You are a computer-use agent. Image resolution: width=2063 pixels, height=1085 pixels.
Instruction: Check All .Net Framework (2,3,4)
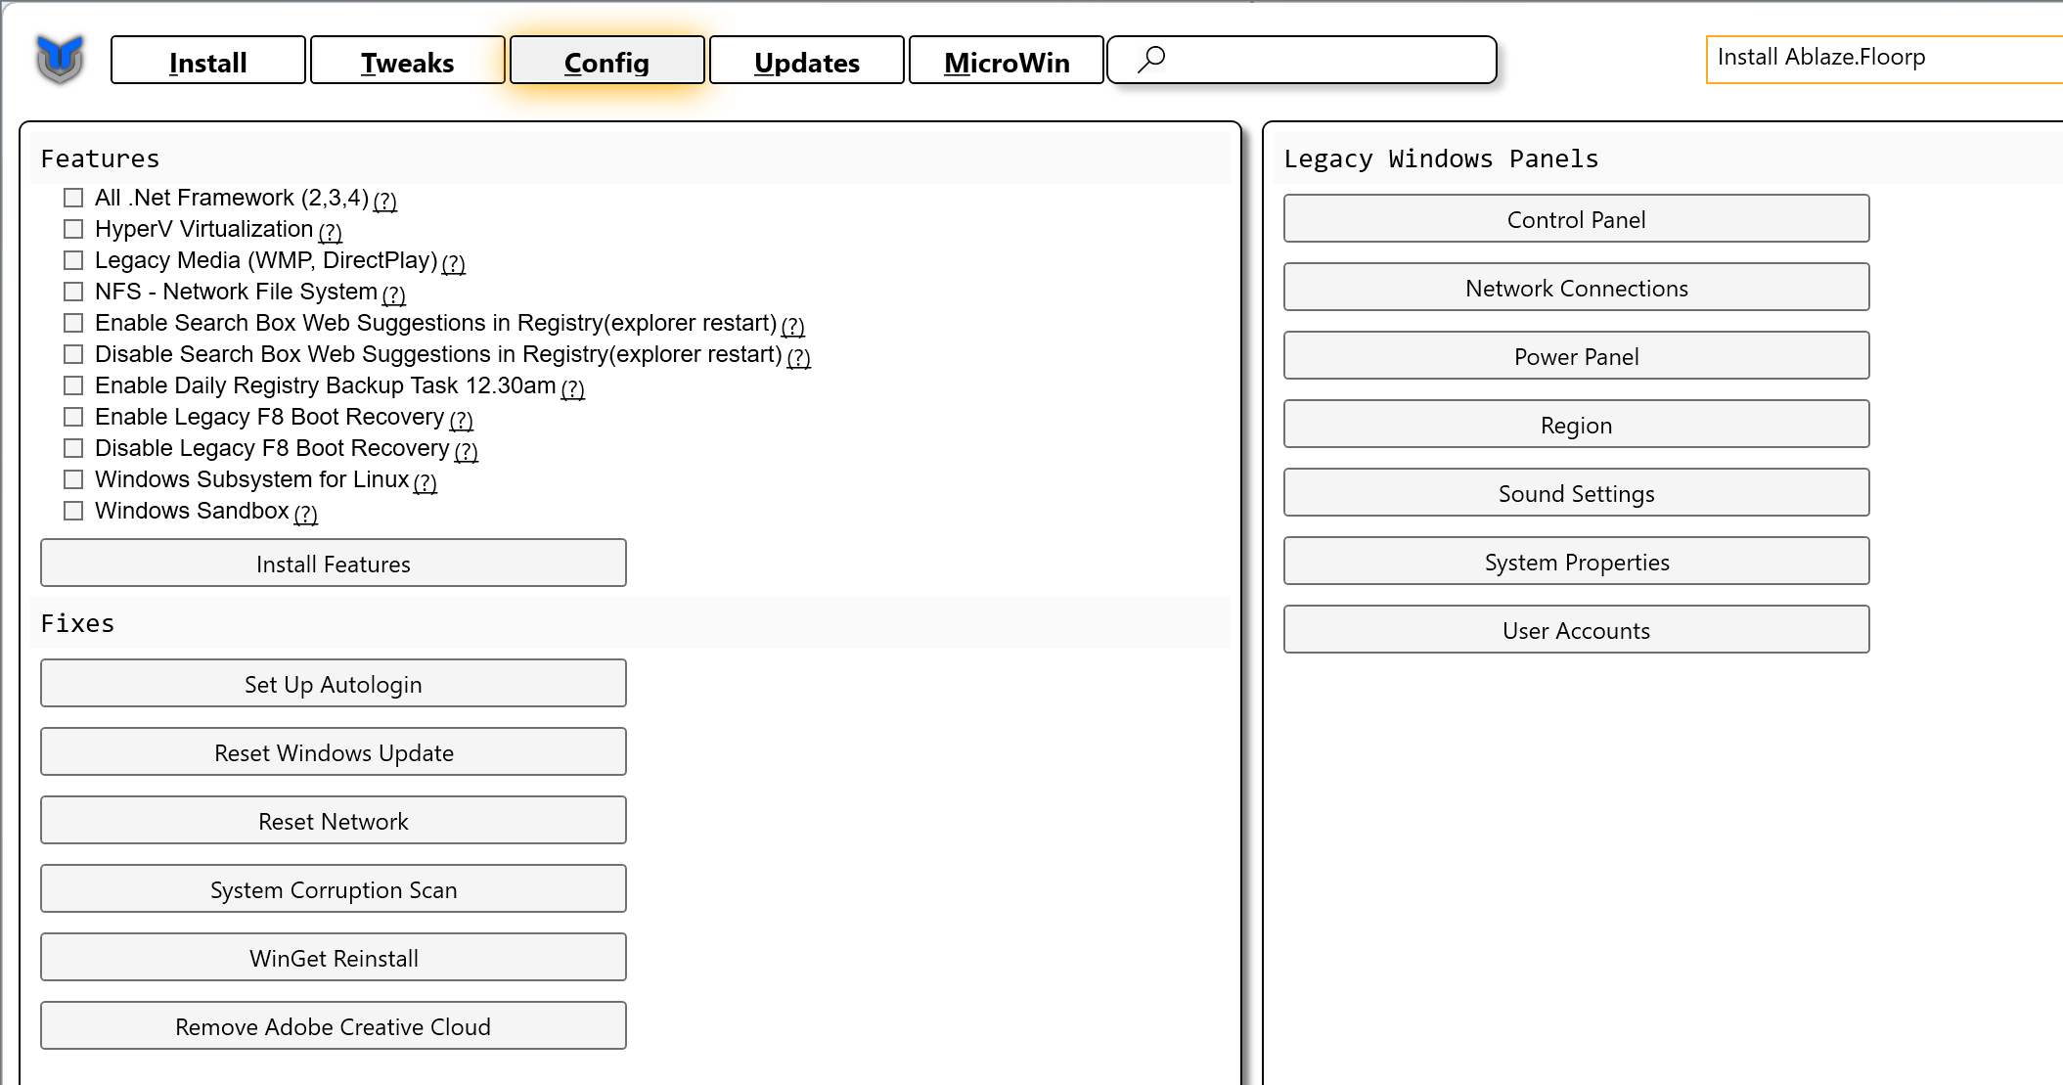[x=72, y=197]
